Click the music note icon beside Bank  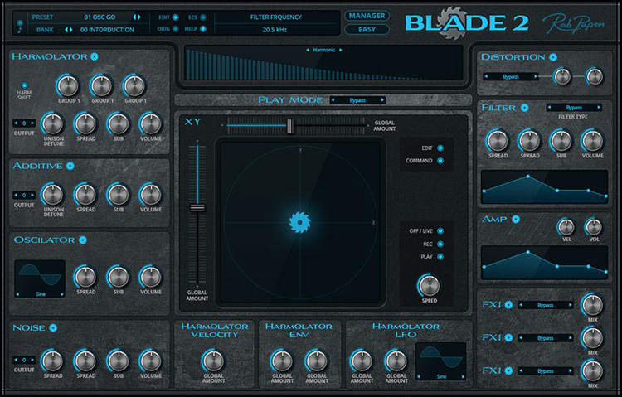tap(20, 31)
